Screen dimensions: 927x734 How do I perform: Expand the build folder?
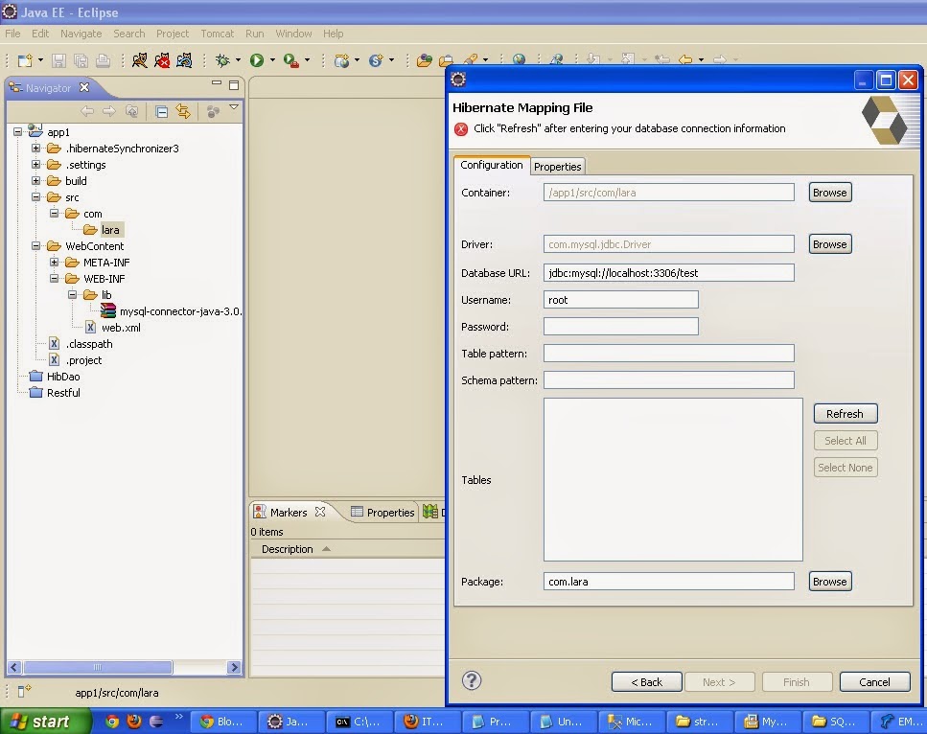click(x=36, y=181)
